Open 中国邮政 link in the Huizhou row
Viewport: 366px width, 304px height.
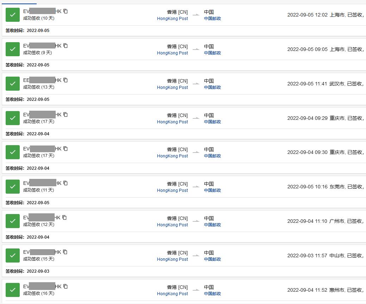(x=212, y=294)
